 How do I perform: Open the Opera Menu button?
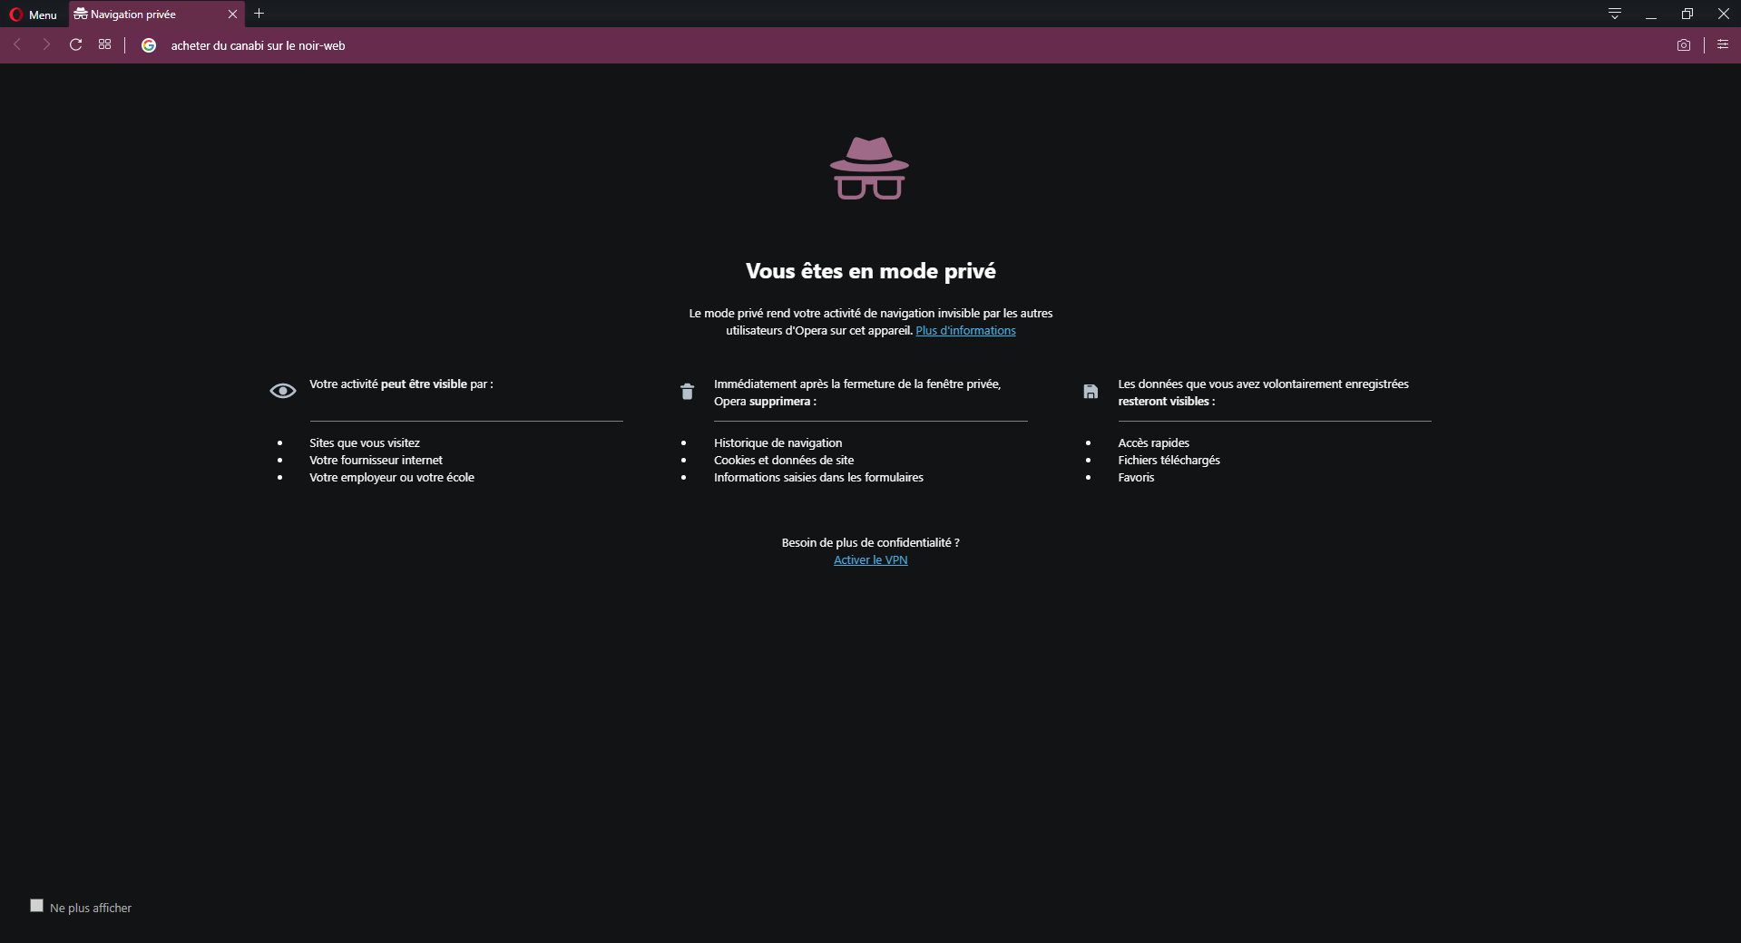coord(33,15)
